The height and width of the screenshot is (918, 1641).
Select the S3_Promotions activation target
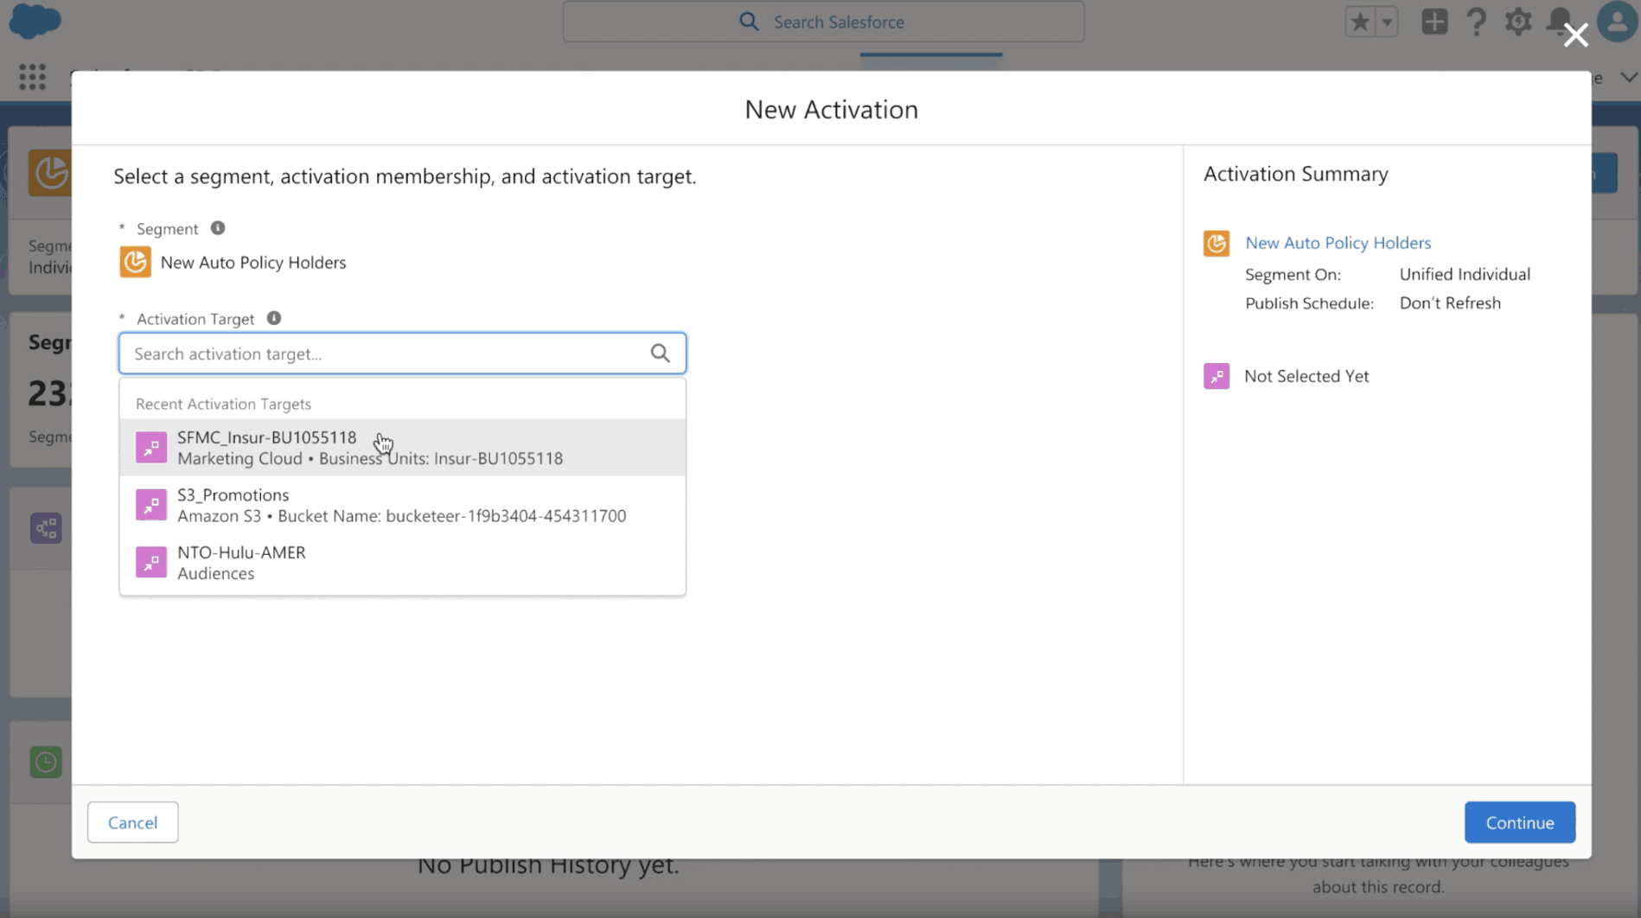(402, 505)
